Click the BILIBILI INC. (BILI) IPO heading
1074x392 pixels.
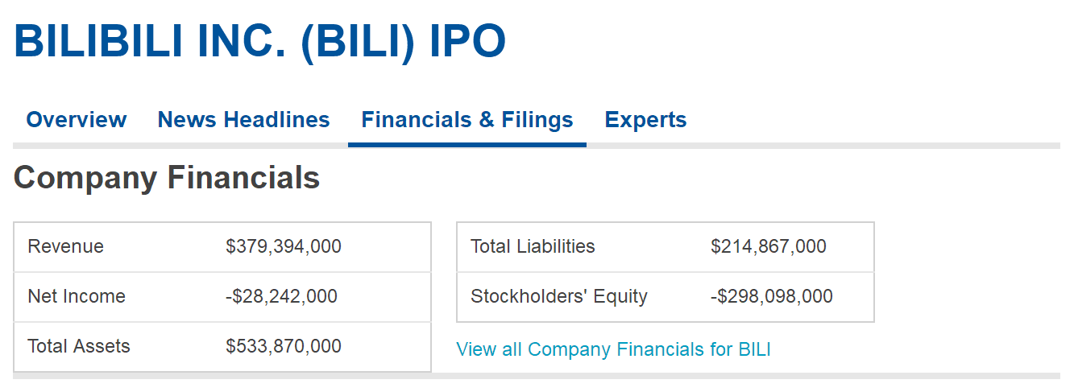click(x=259, y=40)
